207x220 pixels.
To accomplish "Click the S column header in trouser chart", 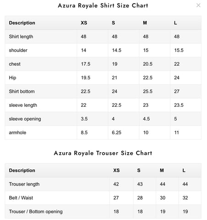I will (x=139, y=170).
